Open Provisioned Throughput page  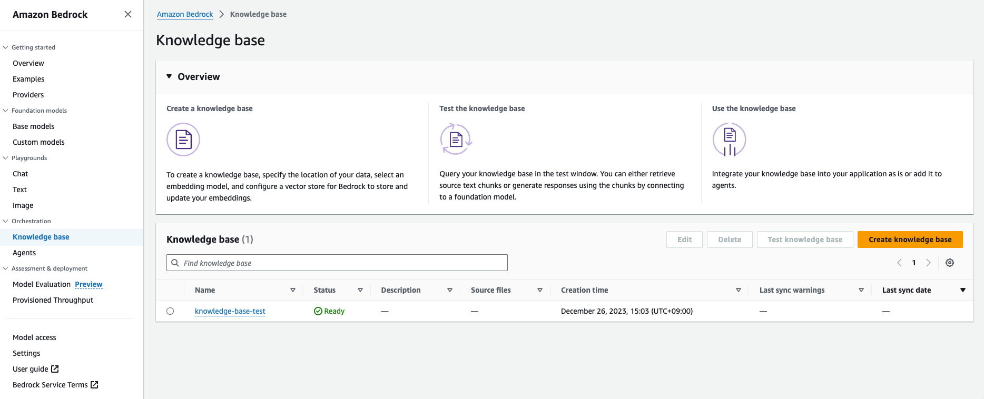coord(53,300)
